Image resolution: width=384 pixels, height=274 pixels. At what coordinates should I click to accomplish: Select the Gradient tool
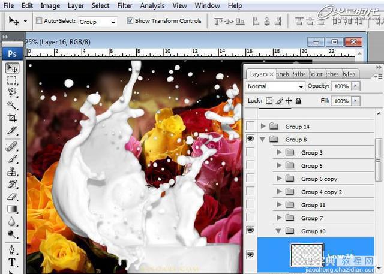click(x=12, y=209)
